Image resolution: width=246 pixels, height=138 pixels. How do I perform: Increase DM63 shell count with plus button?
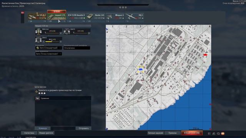click(x=61, y=42)
